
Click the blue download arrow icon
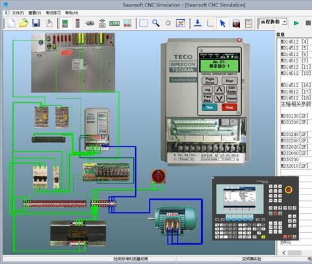click(198, 23)
